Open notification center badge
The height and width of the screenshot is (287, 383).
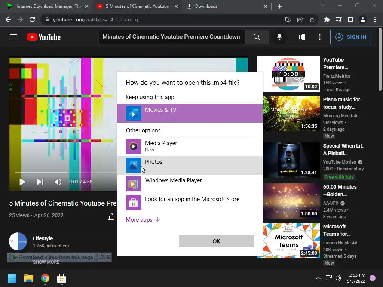click(x=373, y=278)
